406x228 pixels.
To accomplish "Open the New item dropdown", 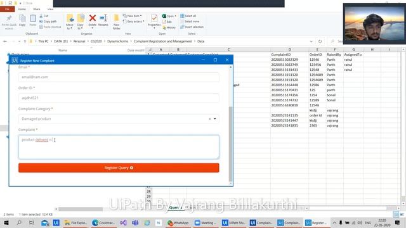I will 133,16.
